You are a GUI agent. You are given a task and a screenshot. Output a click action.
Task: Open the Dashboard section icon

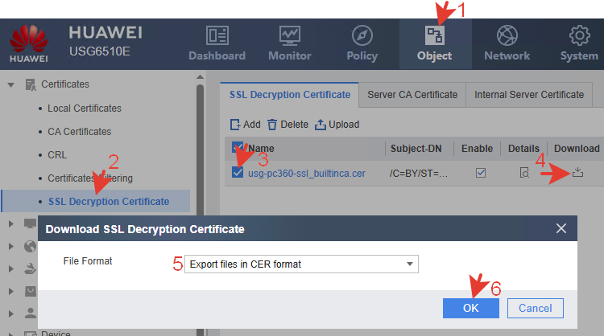tap(217, 35)
